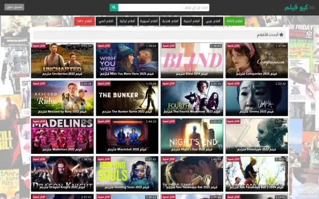Click the 1:33:28 duration on Rescued by Ruby
Image resolution: width=319 pixels, height=199 pixels.
pos(86,84)
